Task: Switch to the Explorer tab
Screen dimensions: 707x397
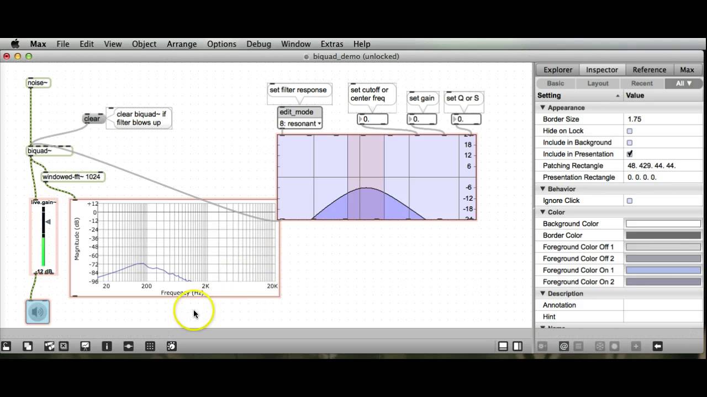Action: point(558,69)
